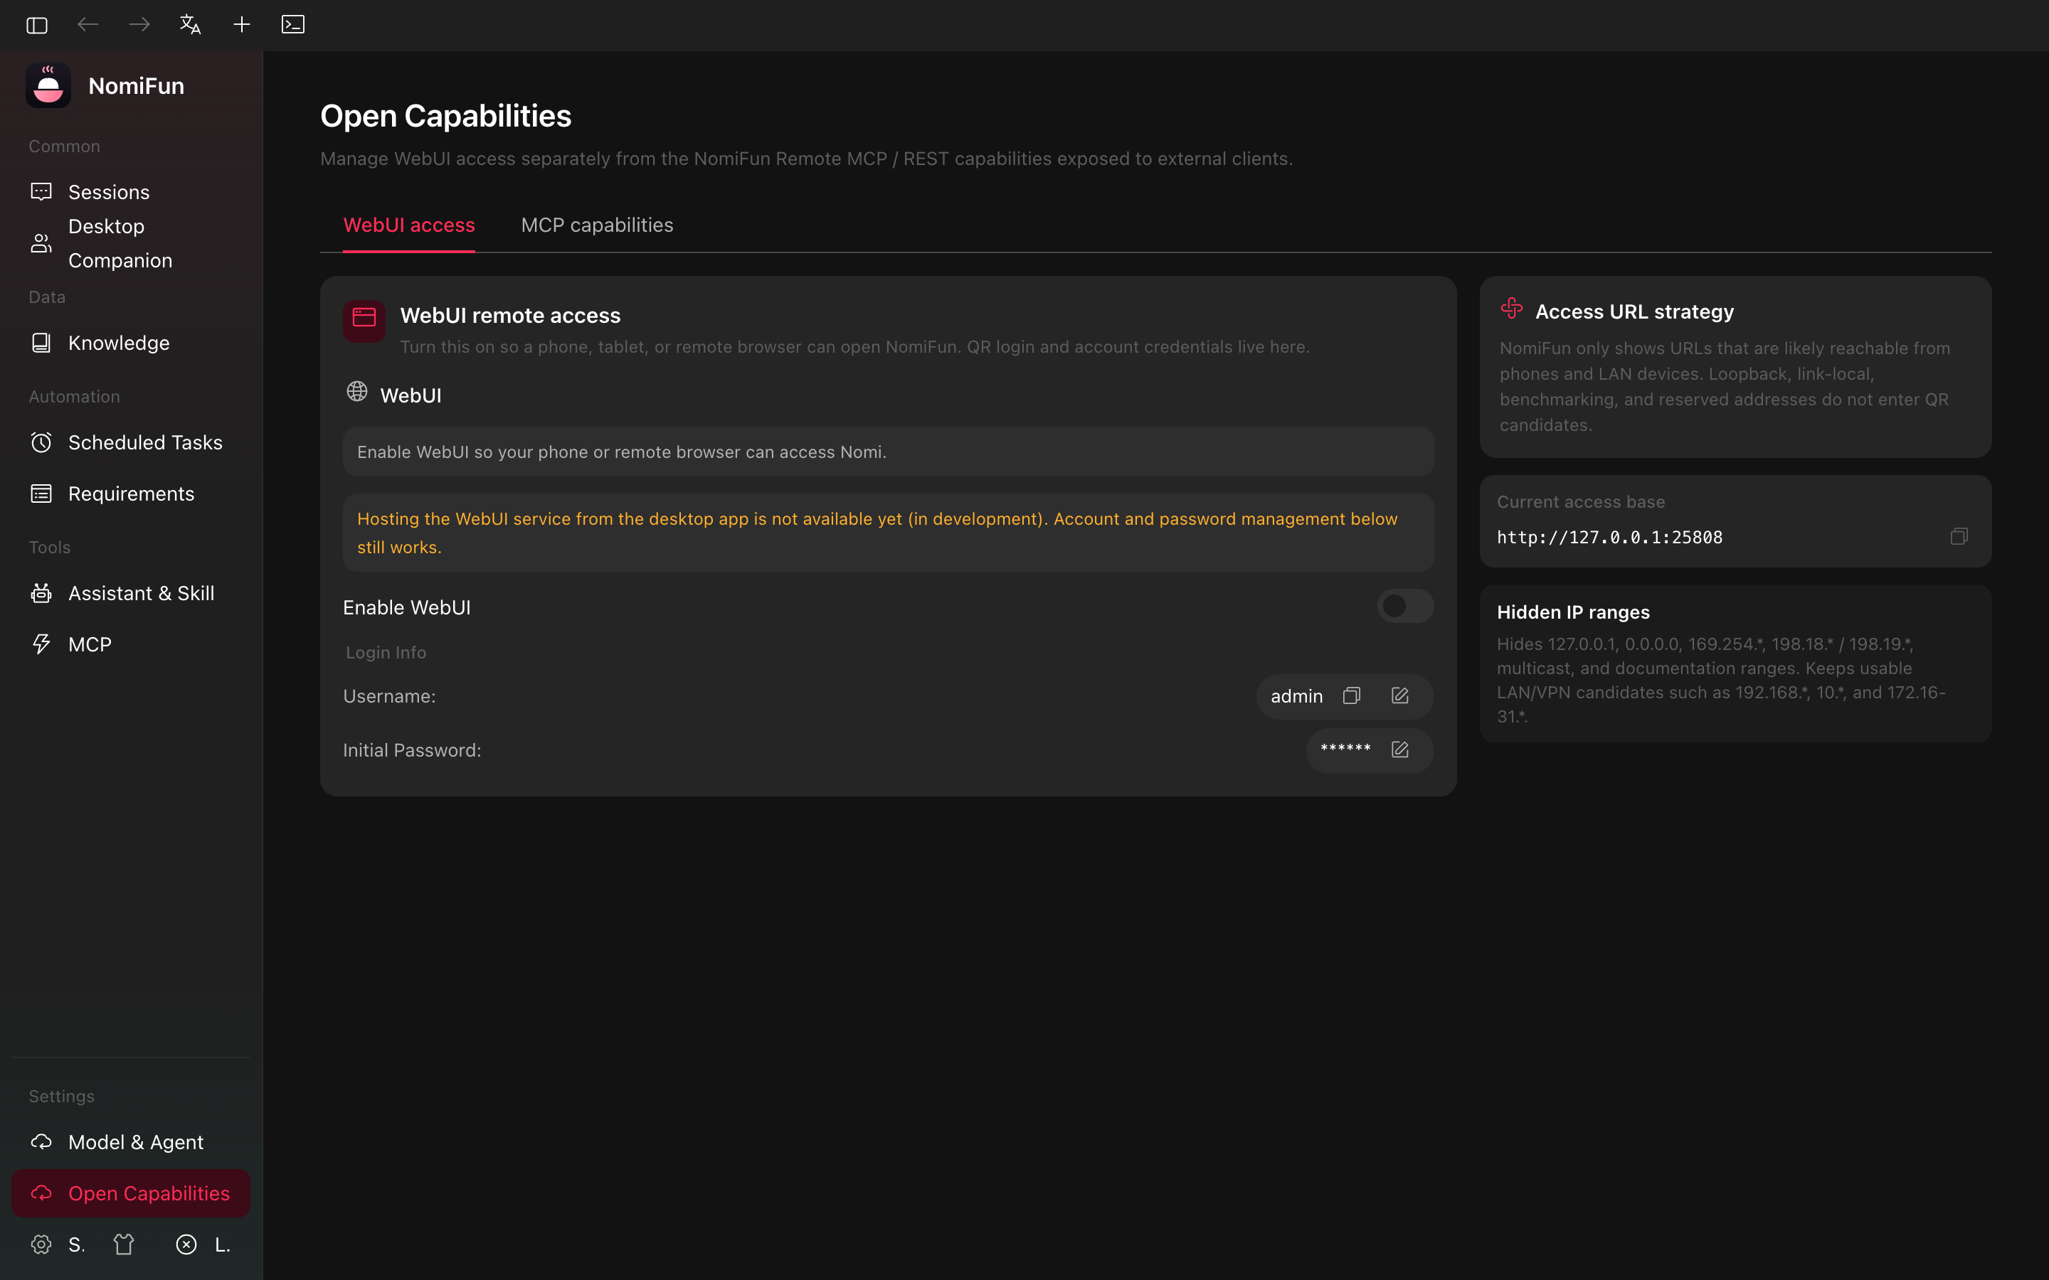This screenshot has width=2049, height=1280.
Task: Toggle the Enable WebUI switch
Action: click(x=1404, y=606)
